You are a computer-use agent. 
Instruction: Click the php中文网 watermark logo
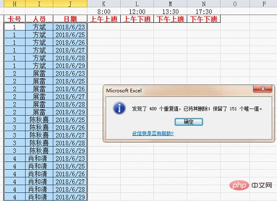(x=251, y=185)
